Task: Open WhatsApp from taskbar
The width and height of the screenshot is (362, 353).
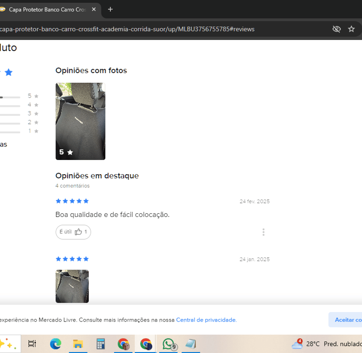Action: point(169,344)
